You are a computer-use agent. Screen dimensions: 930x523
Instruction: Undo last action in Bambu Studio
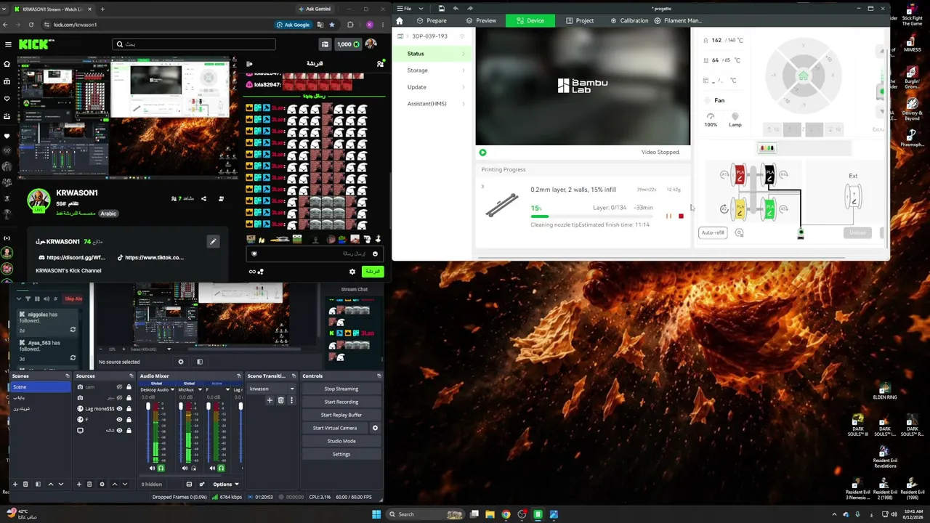[x=456, y=9]
